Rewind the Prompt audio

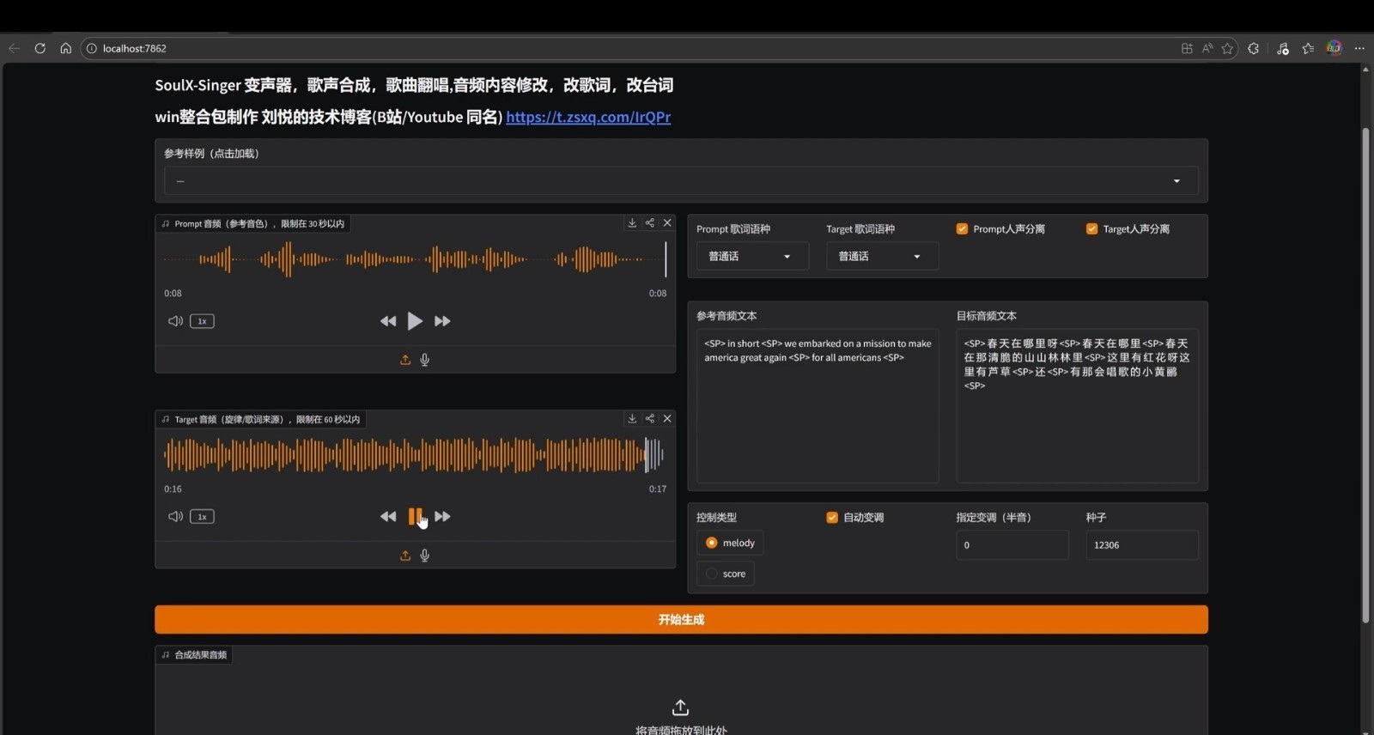pos(388,321)
